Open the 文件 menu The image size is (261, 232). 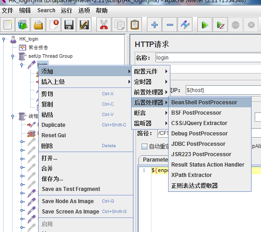click(7, 10)
